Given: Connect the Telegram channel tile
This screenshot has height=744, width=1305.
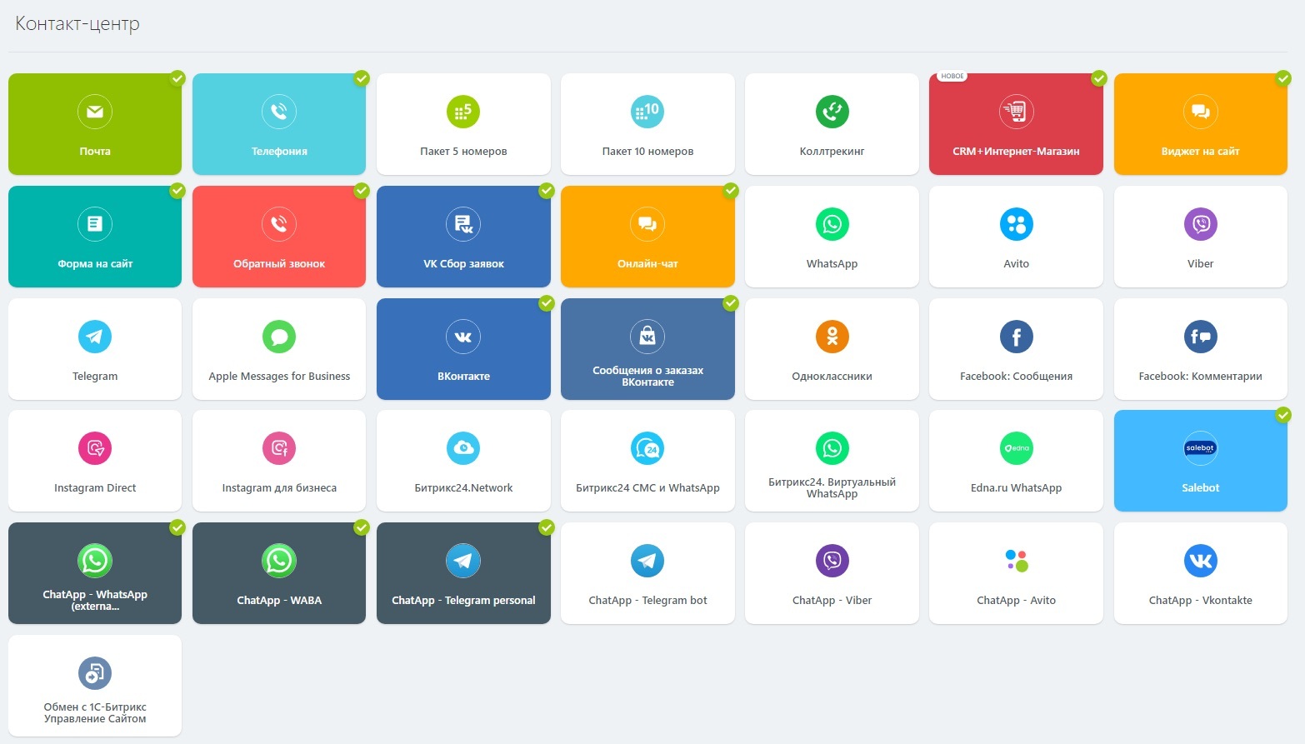Looking at the screenshot, I should tap(95, 349).
